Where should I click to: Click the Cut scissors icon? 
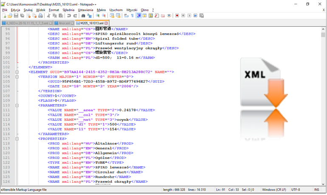(x=49, y=16)
